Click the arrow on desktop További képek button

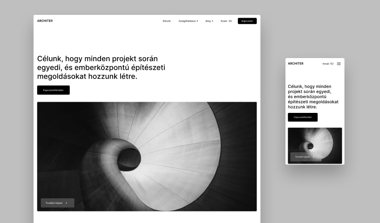67,203
